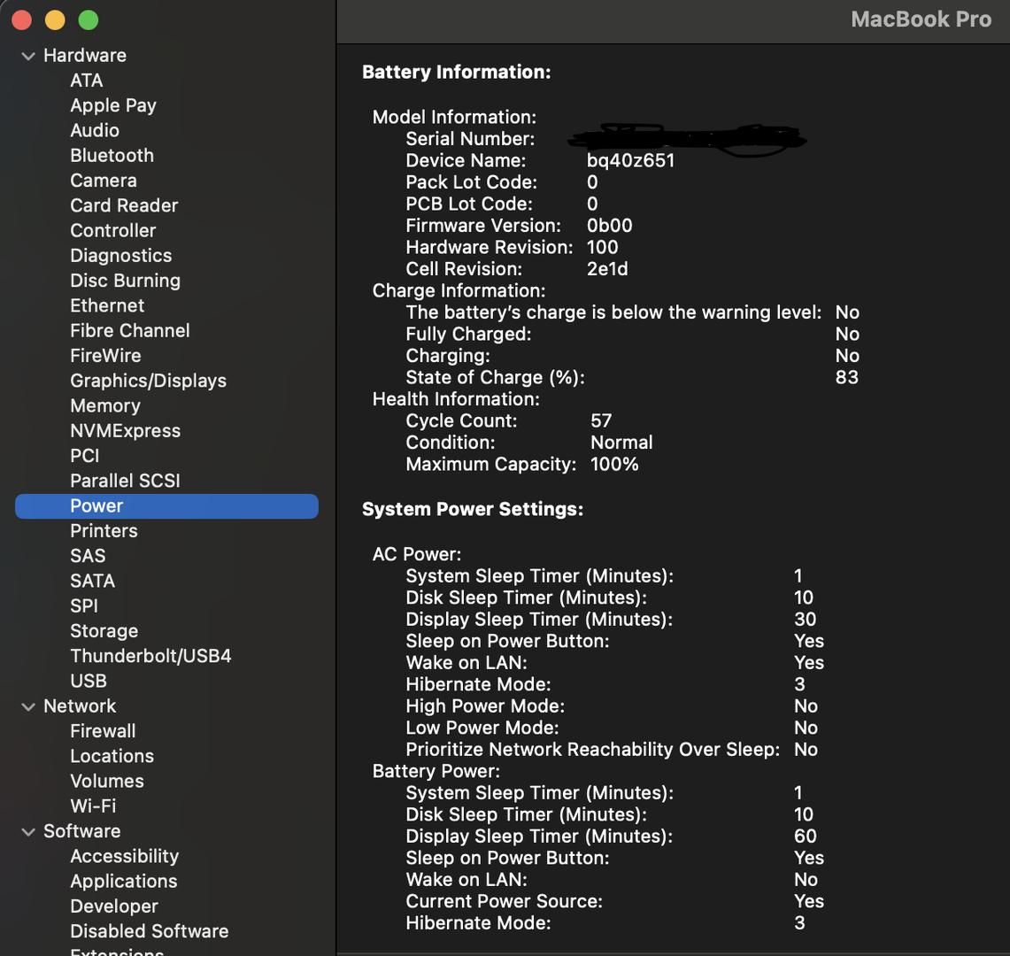The image size is (1010, 956).
Task: Select Firewall under Network
Action: [103, 732]
